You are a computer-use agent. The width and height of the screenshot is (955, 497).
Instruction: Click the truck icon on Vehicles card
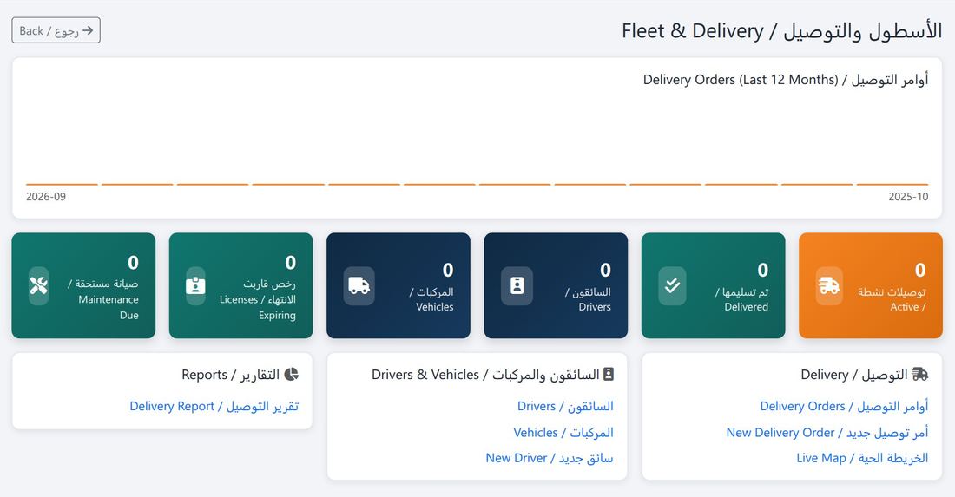pyautogui.click(x=359, y=285)
